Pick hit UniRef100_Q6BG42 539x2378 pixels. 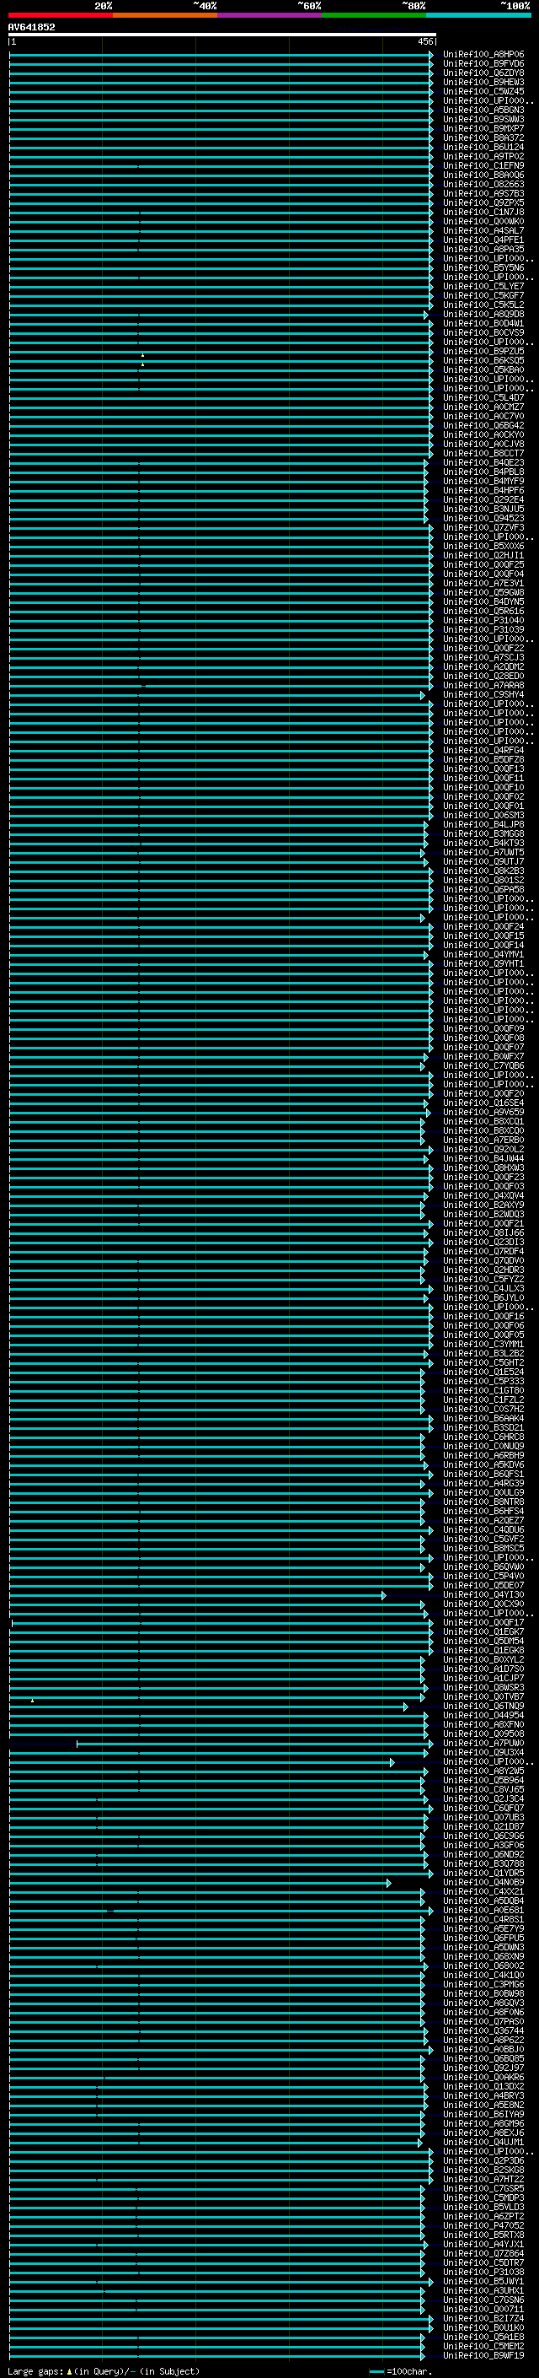click(x=483, y=425)
